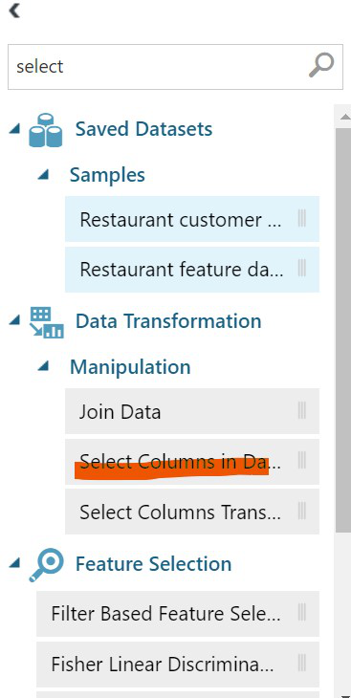
Task: Collapse the Saved Datasets group
Action: coord(14,129)
